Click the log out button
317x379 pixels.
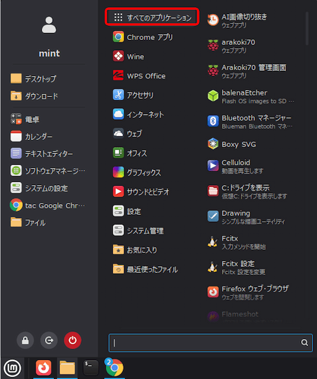[49, 340]
